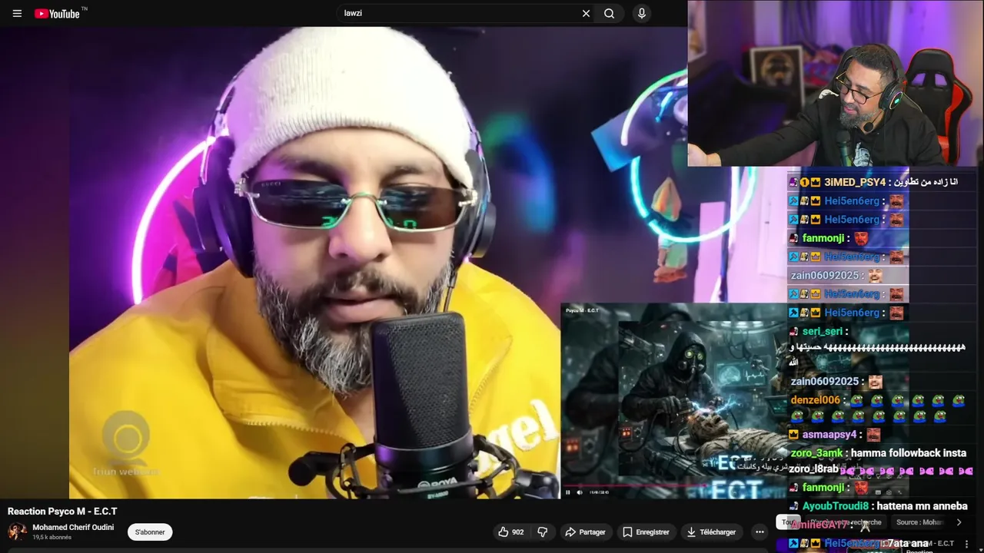The image size is (984, 553).
Task: Select chat message 'hamma followback insta'
Action: point(908,453)
